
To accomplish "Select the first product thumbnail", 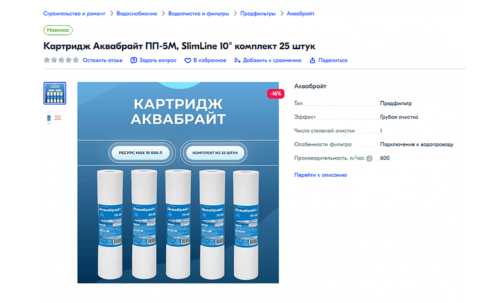I will [x=55, y=93].
